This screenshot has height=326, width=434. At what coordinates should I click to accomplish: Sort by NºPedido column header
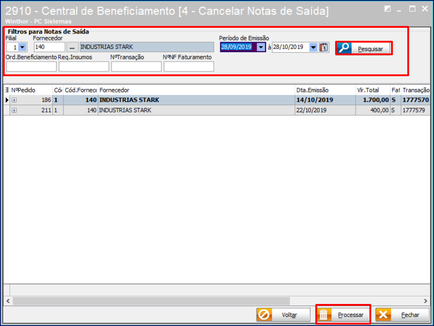coord(31,90)
